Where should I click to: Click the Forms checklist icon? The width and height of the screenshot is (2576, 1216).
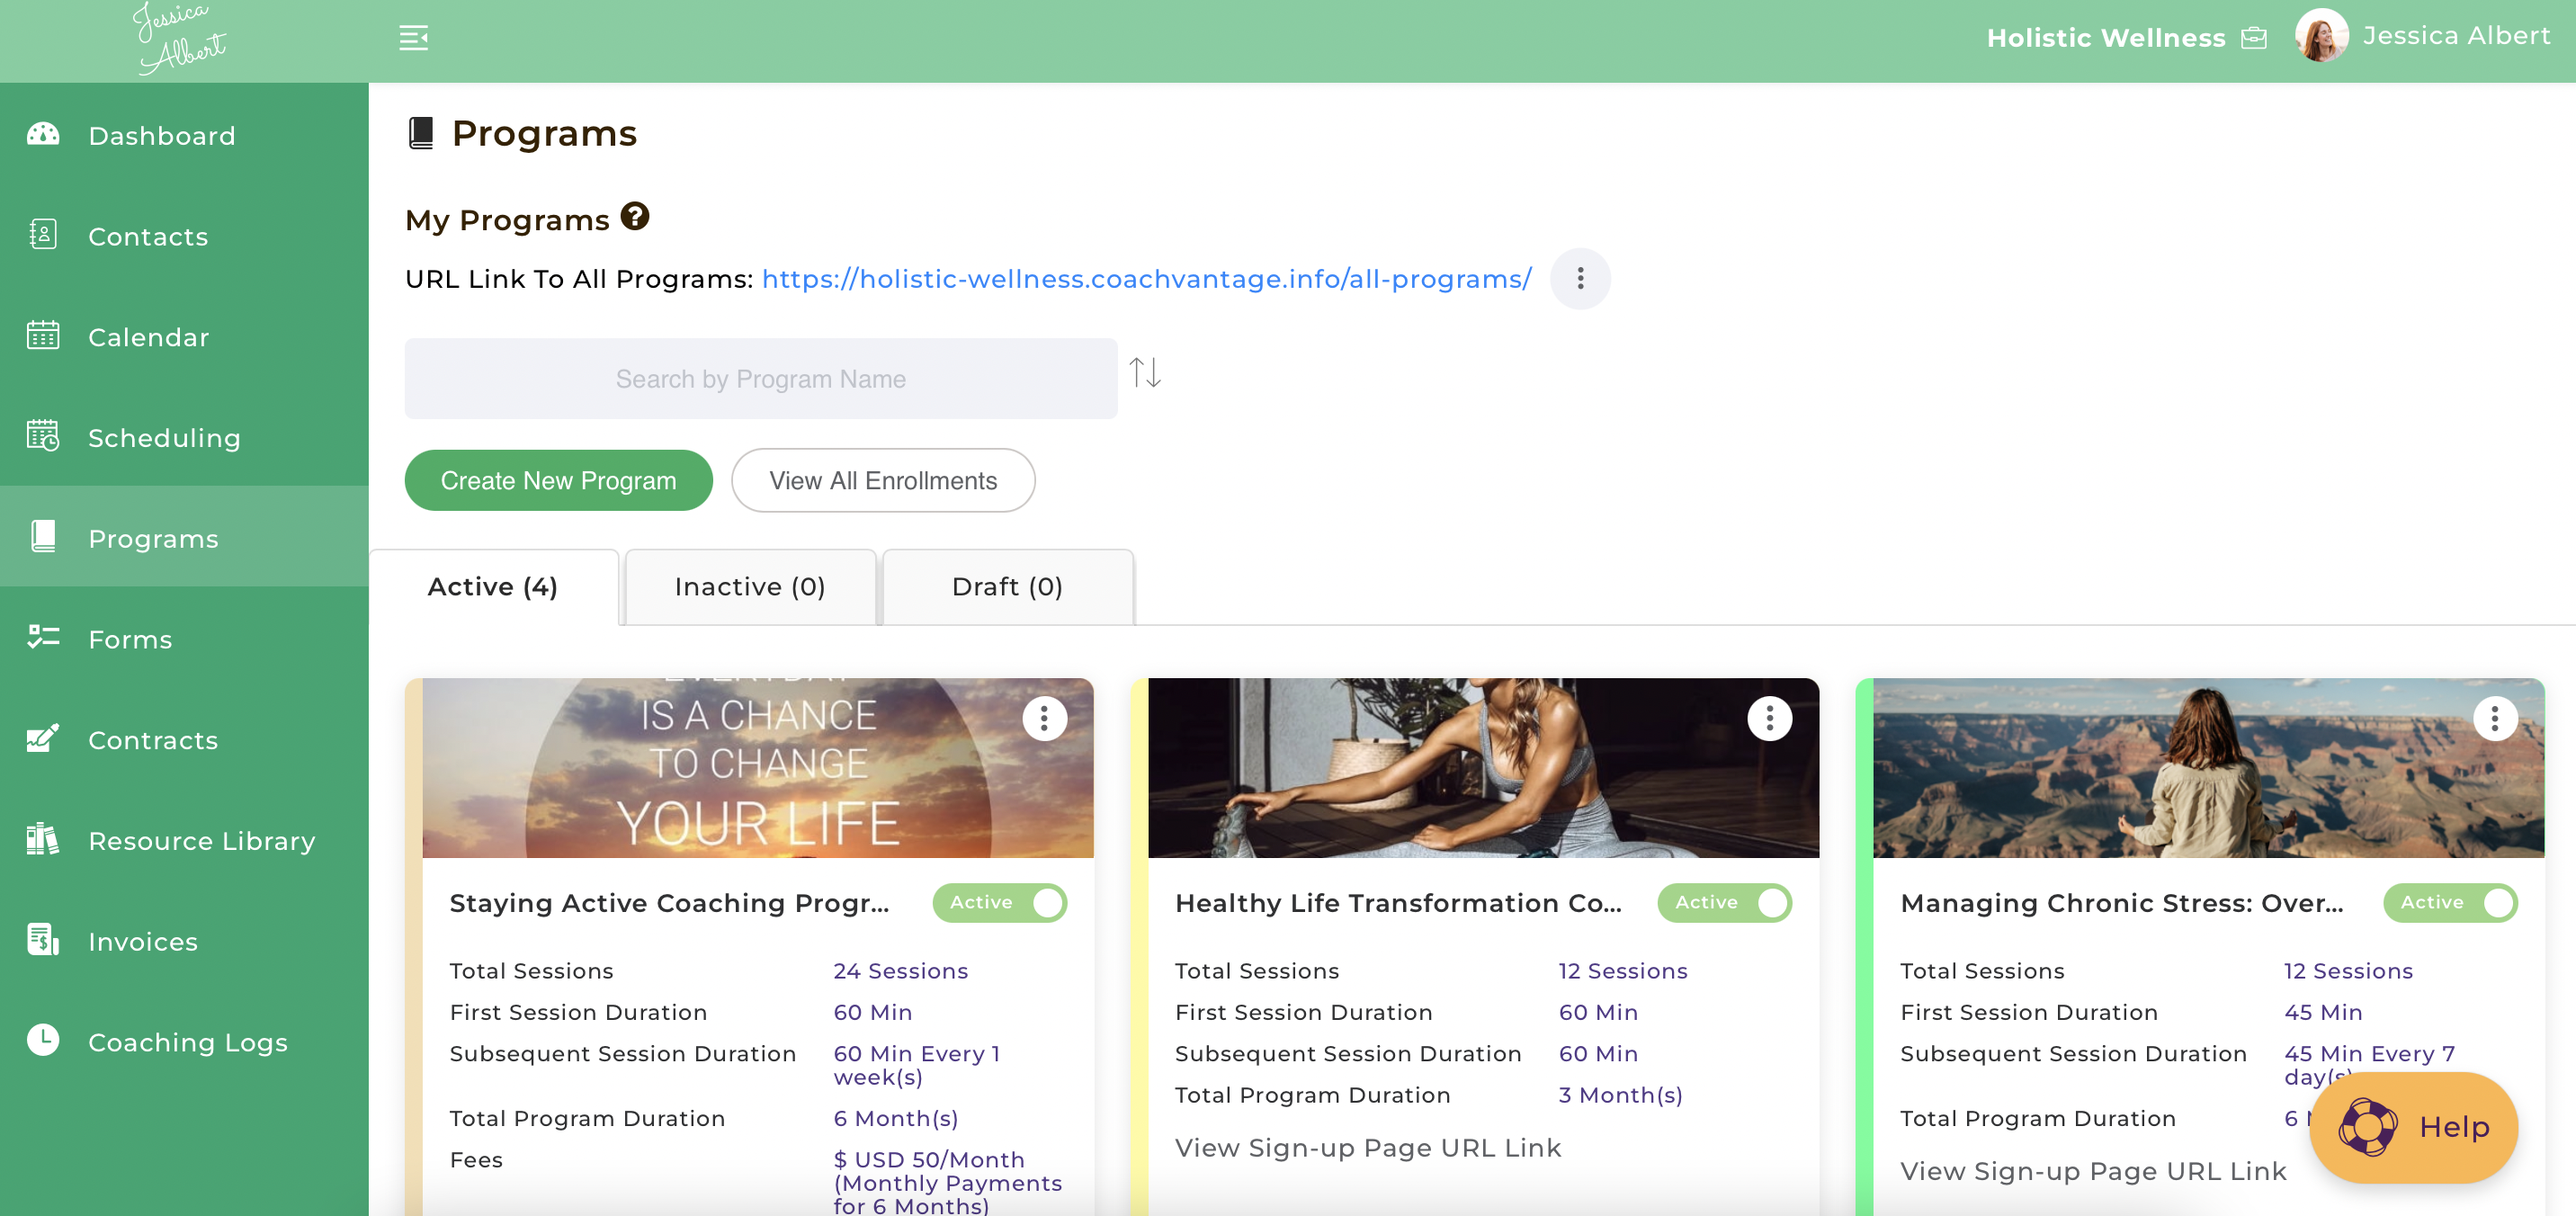pos(43,637)
